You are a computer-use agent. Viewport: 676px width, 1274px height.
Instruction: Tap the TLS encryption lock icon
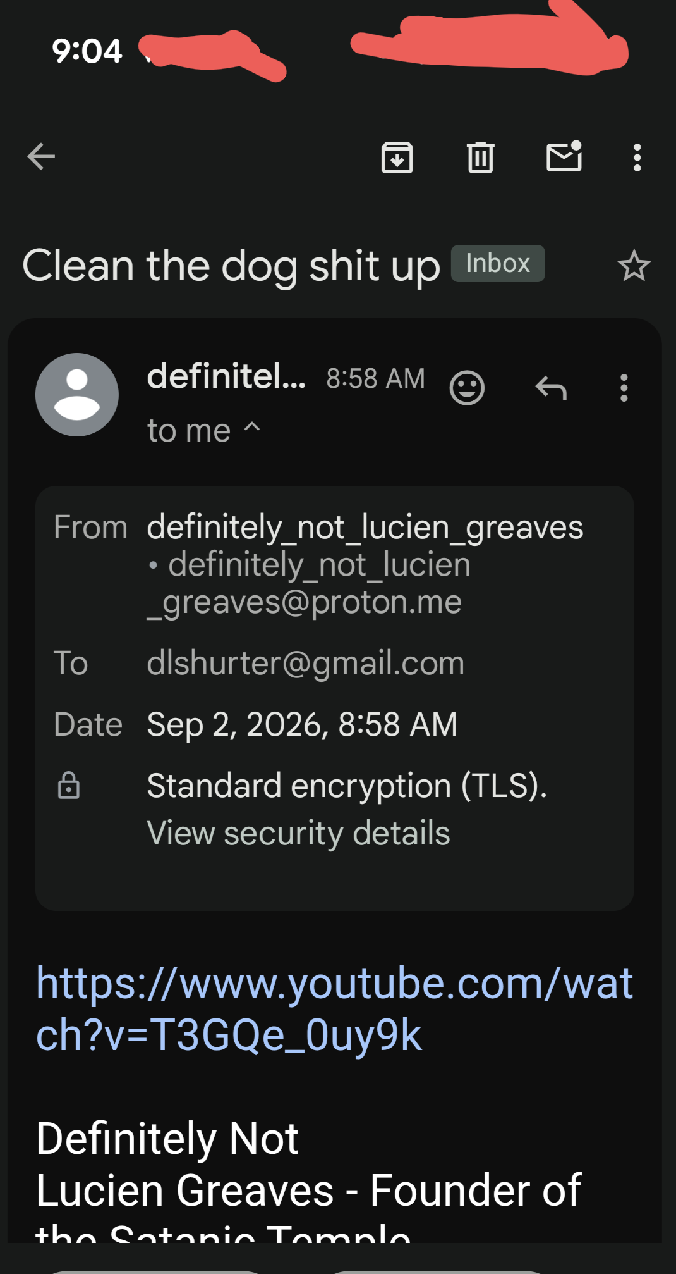(69, 785)
